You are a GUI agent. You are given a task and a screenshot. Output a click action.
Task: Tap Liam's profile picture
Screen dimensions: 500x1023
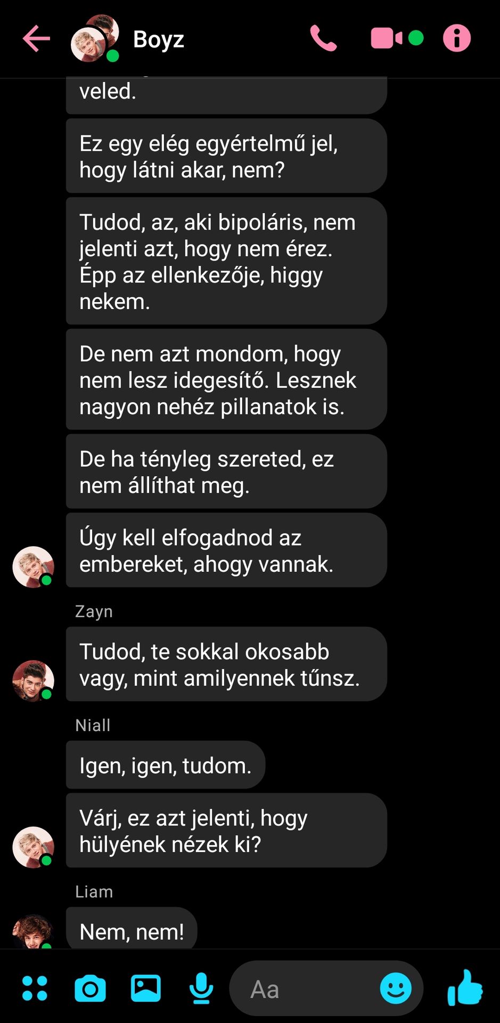[33, 931]
